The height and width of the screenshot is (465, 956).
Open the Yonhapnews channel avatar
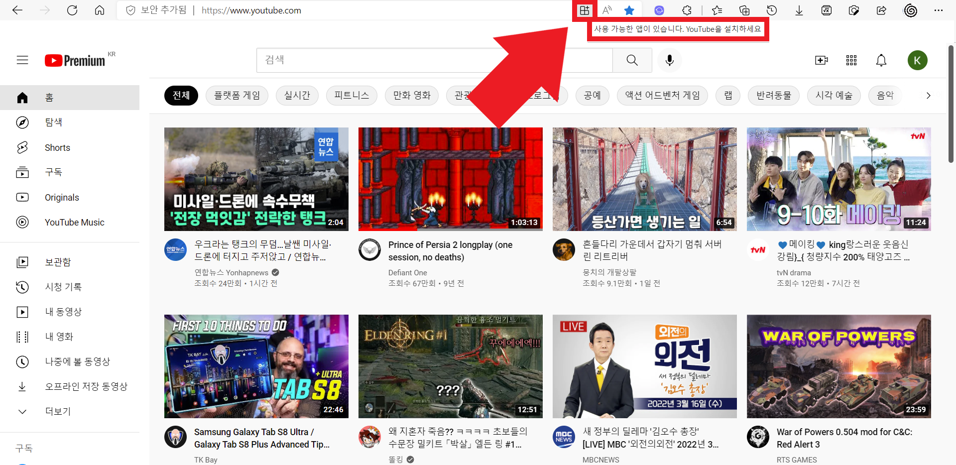pos(175,249)
